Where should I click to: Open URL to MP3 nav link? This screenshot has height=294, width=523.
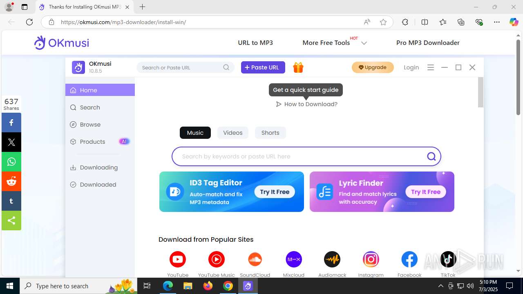(x=255, y=42)
